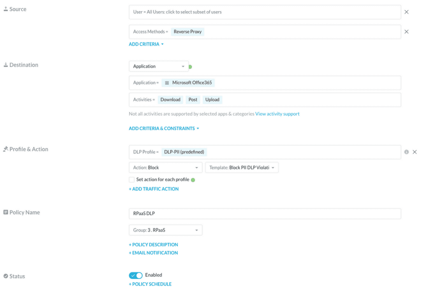Click + ADD TRAFFIC ACTION

(154, 189)
